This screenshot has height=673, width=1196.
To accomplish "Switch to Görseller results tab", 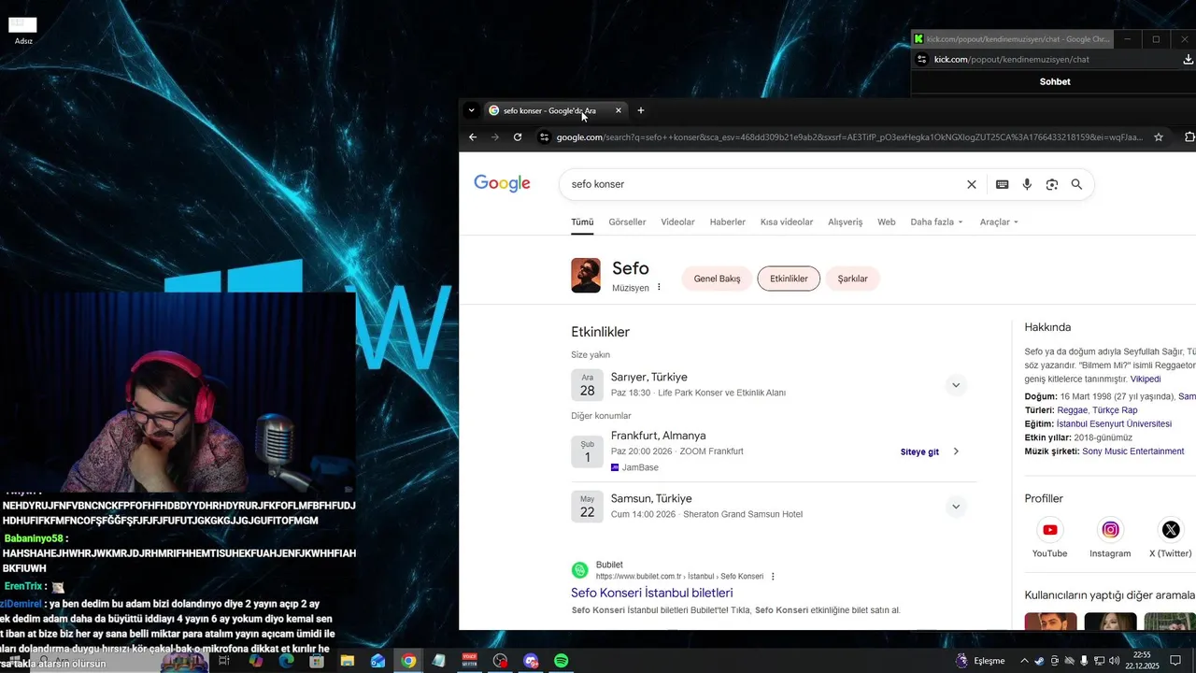I will coord(627,222).
